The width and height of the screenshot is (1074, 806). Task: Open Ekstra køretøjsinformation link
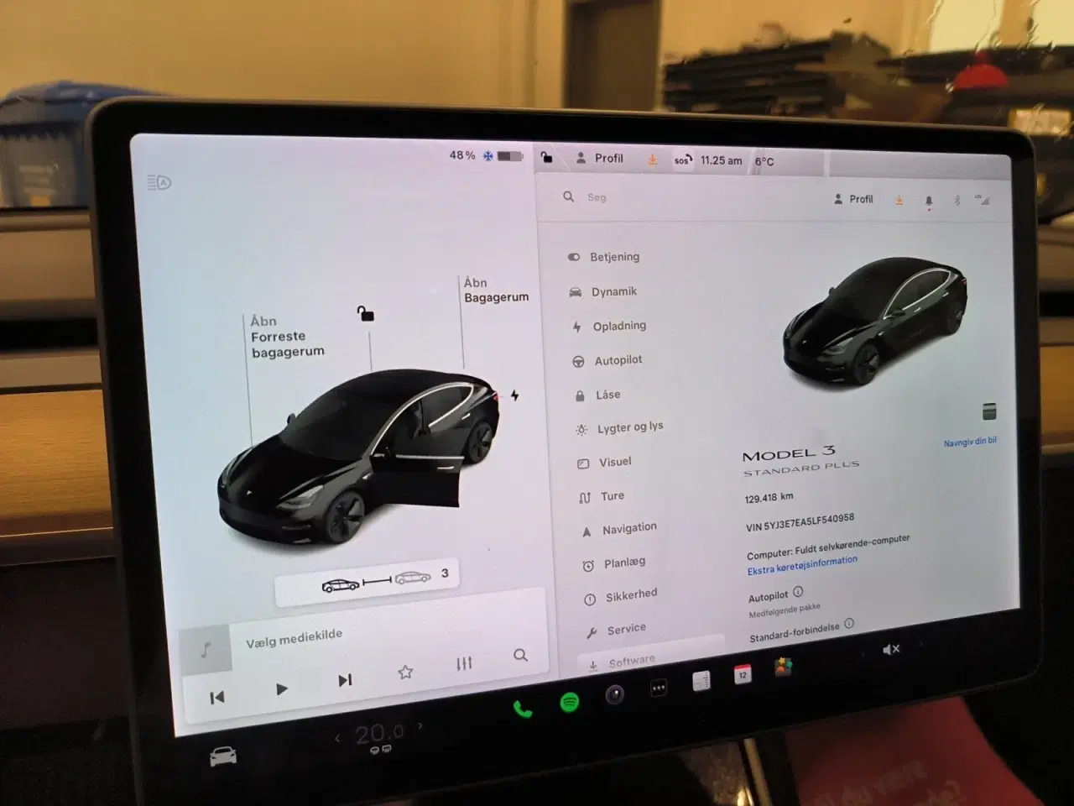point(802,566)
